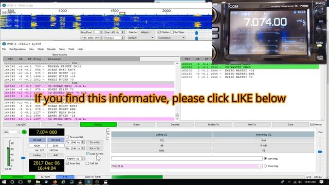
Task: Enable the Call 1st checkbox
Action: point(87,163)
